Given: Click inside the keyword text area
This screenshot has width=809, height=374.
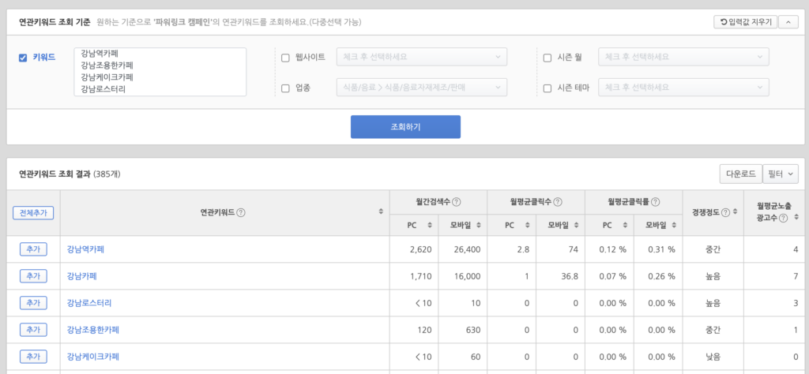Looking at the screenshot, I should [160, 72].
